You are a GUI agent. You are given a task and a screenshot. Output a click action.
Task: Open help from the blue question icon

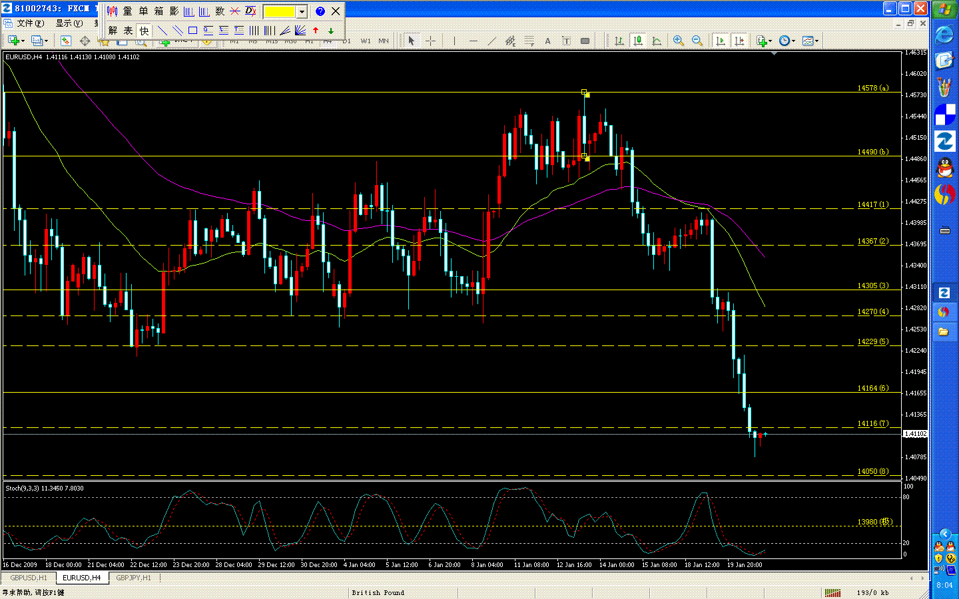(x=320, y=11)
